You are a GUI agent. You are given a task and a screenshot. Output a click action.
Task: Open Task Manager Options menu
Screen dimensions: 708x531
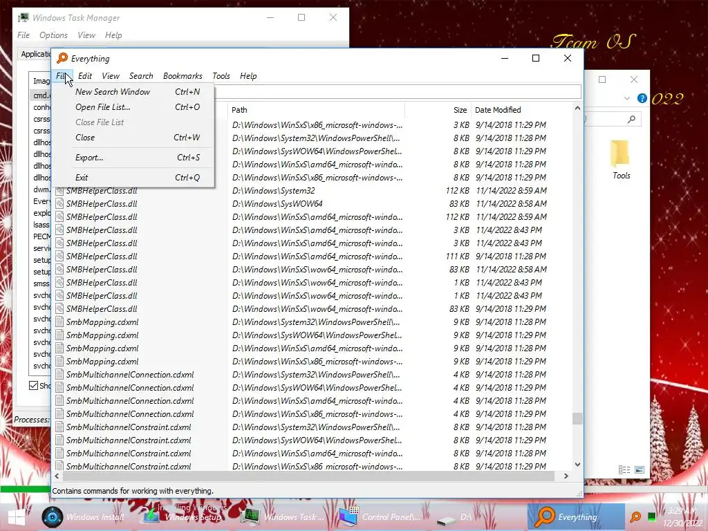tap(53, 35)
